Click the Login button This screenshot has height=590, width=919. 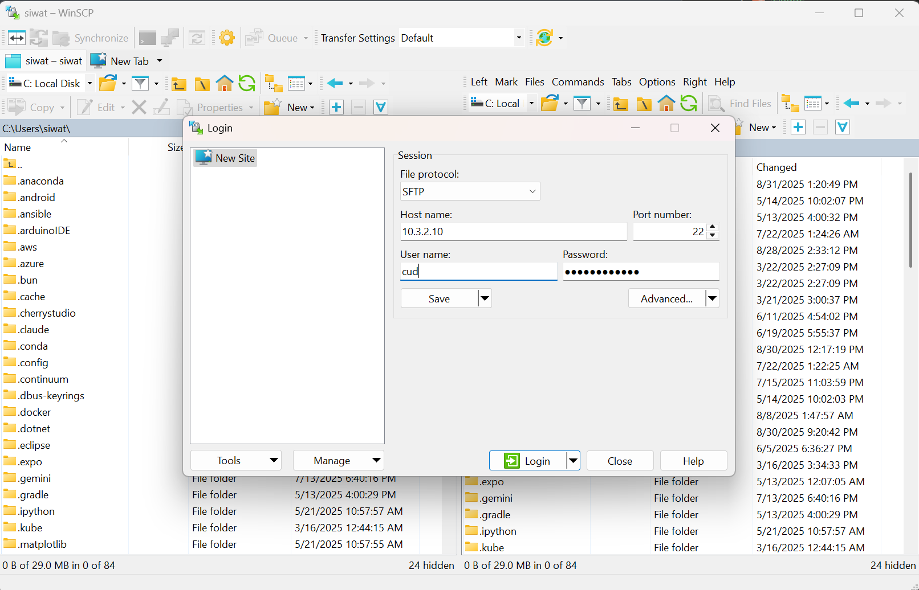528,461
